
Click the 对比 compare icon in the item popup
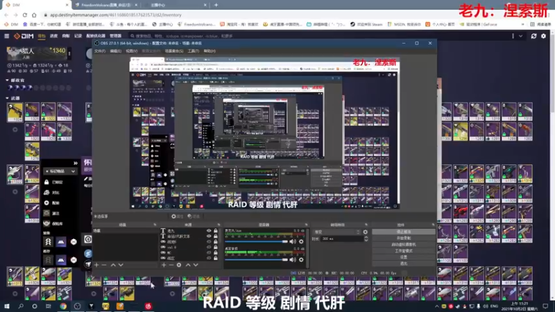point(46,193)
